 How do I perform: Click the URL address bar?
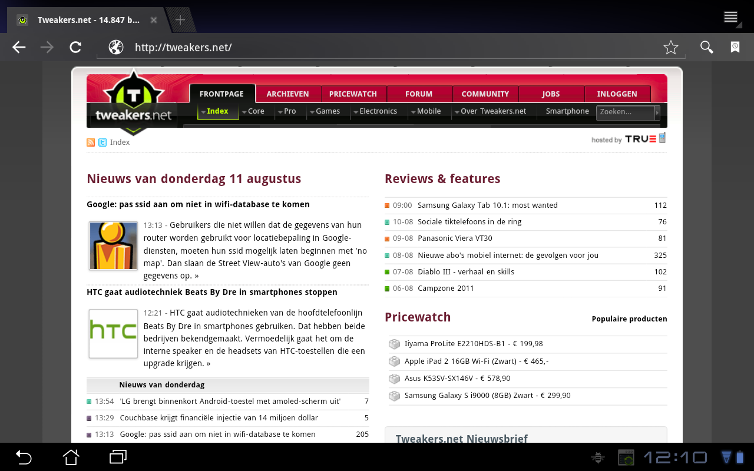(391, 48)
